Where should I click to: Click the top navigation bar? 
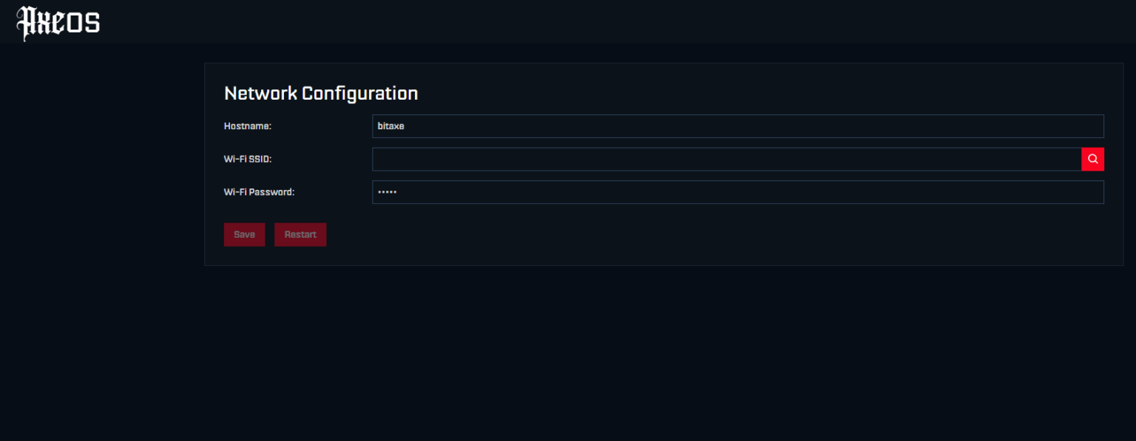click(568, 21)
